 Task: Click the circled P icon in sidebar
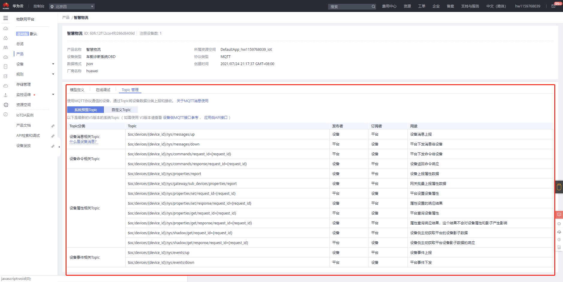6,114
